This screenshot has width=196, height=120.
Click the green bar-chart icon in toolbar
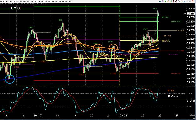pyautogui.click(x=171, y=1)
